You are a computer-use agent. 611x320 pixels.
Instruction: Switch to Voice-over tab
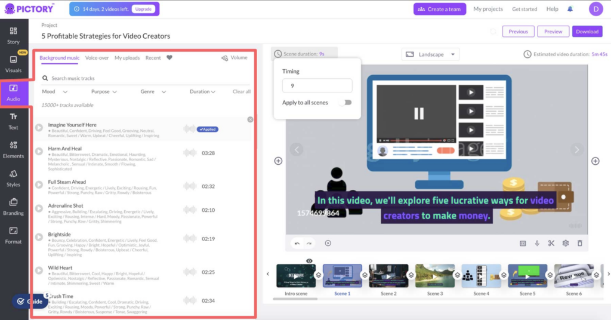click(97, 58)
